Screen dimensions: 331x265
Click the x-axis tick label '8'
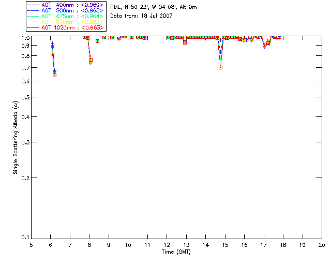click(89, 245)
